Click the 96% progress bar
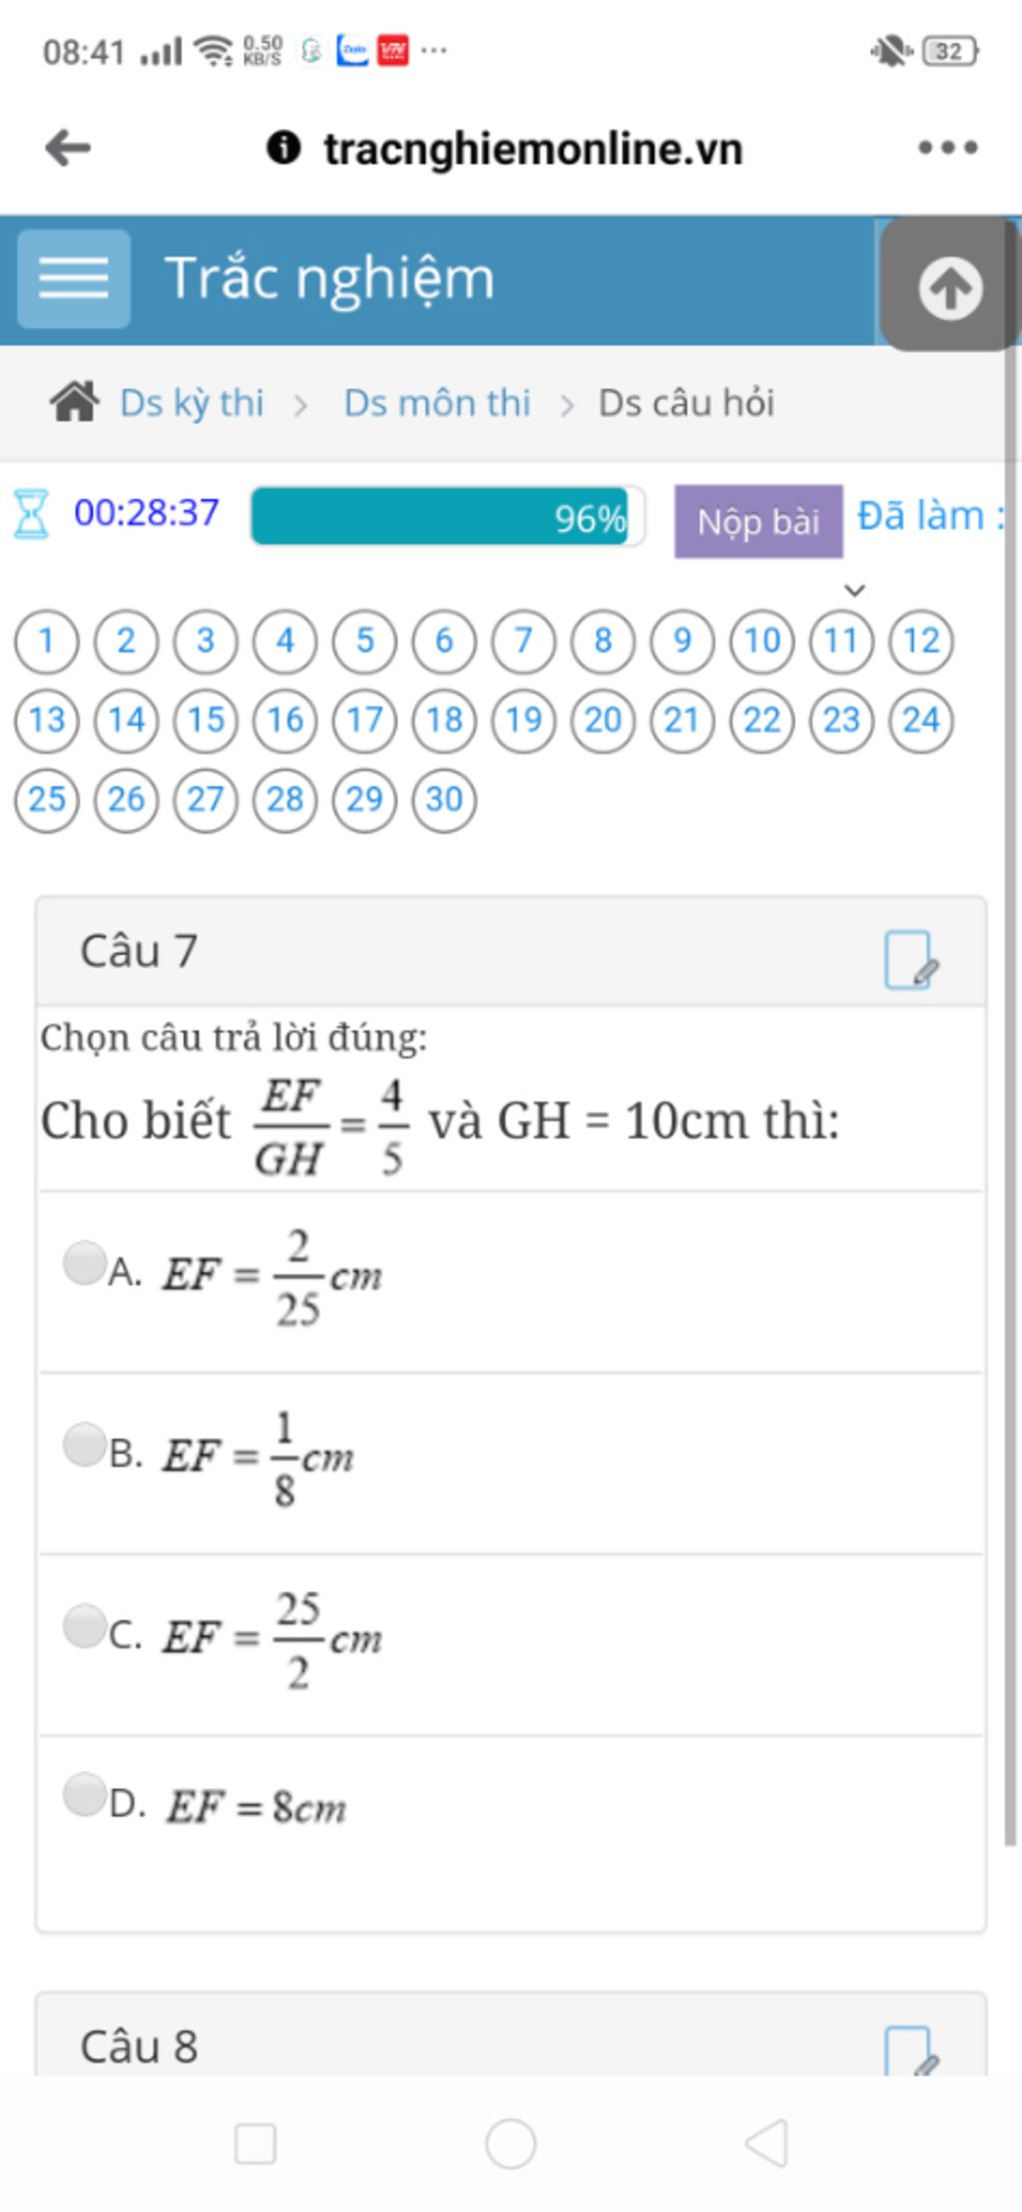The width and height of the screenshot is (1022, 2212). (x=448, y=517)
